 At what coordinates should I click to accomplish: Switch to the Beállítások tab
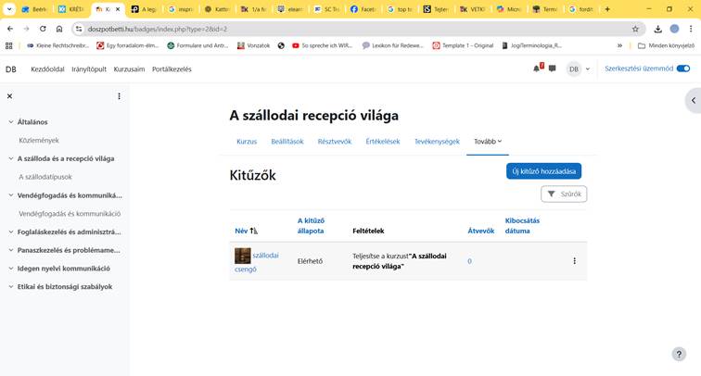click(x=287, y=142)
